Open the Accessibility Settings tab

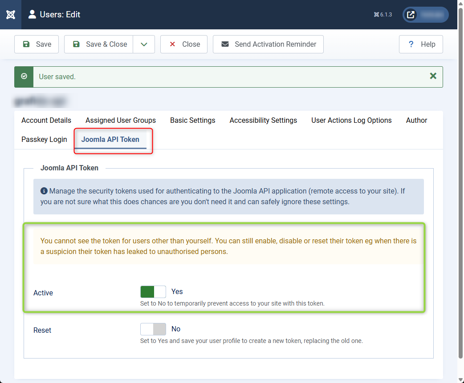[x=263, y=120]
